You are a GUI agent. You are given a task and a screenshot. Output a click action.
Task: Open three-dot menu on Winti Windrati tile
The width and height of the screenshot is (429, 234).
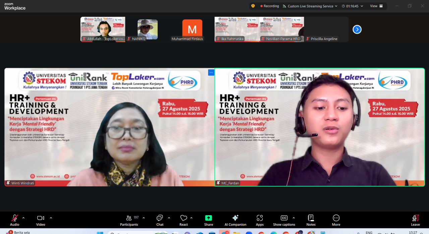pyautogui.click(x=211, y=72)
